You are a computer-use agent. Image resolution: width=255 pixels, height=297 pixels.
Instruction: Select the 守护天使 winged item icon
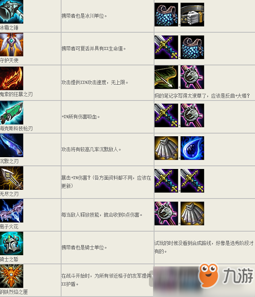coord(12,44)
